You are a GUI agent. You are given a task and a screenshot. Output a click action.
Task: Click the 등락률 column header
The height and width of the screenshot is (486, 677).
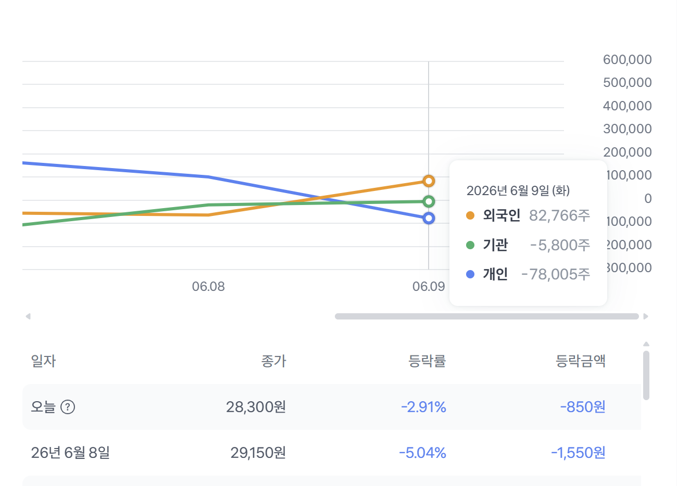point(427,361)
